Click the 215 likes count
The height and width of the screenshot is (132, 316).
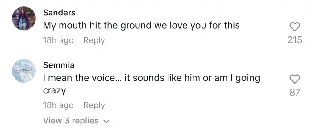pyautogui.click(x=295, y=40)
